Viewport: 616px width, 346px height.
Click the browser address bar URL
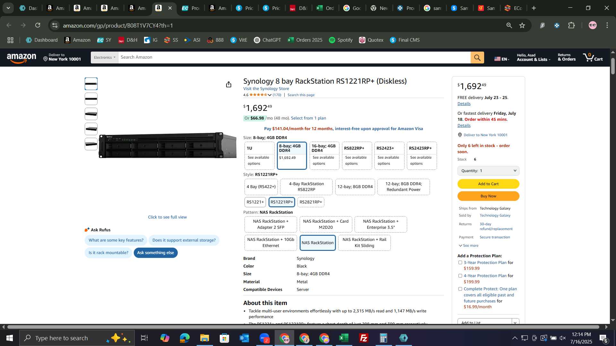[x=118, y=25]
